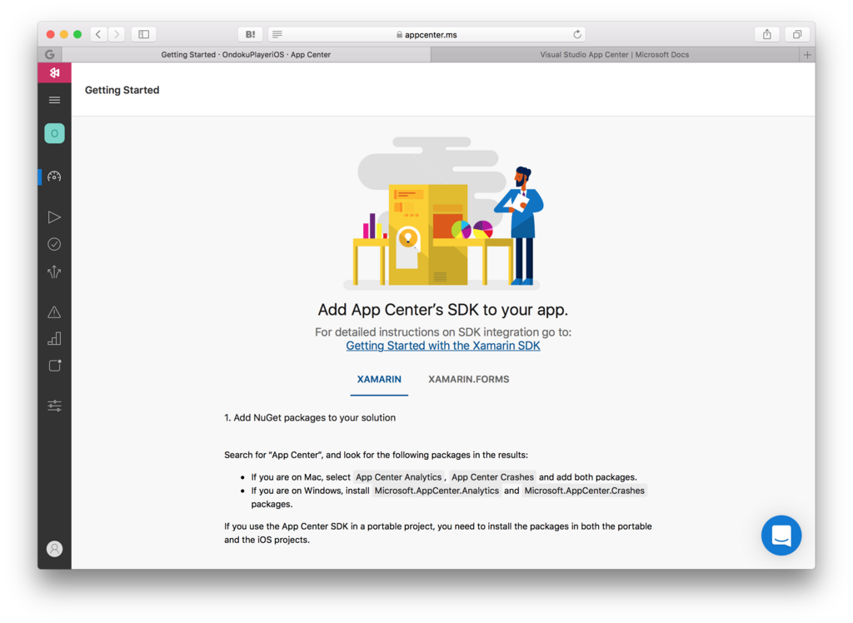The image size is (853, 623).
Task: Click the appcenter.ms address bar
Action: coord(427,34)
